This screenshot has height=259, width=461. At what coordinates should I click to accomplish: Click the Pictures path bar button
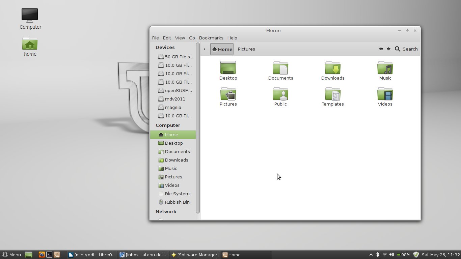(x=246, y=49)
